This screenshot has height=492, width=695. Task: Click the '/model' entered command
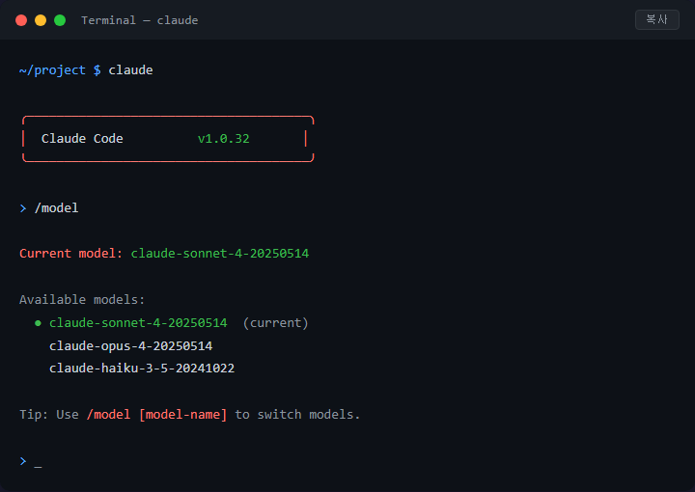click(56, 208)
